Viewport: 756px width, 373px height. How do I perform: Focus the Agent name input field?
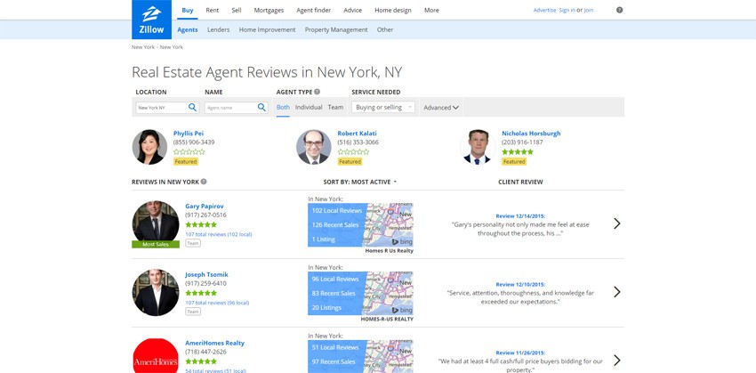point(231,108)
